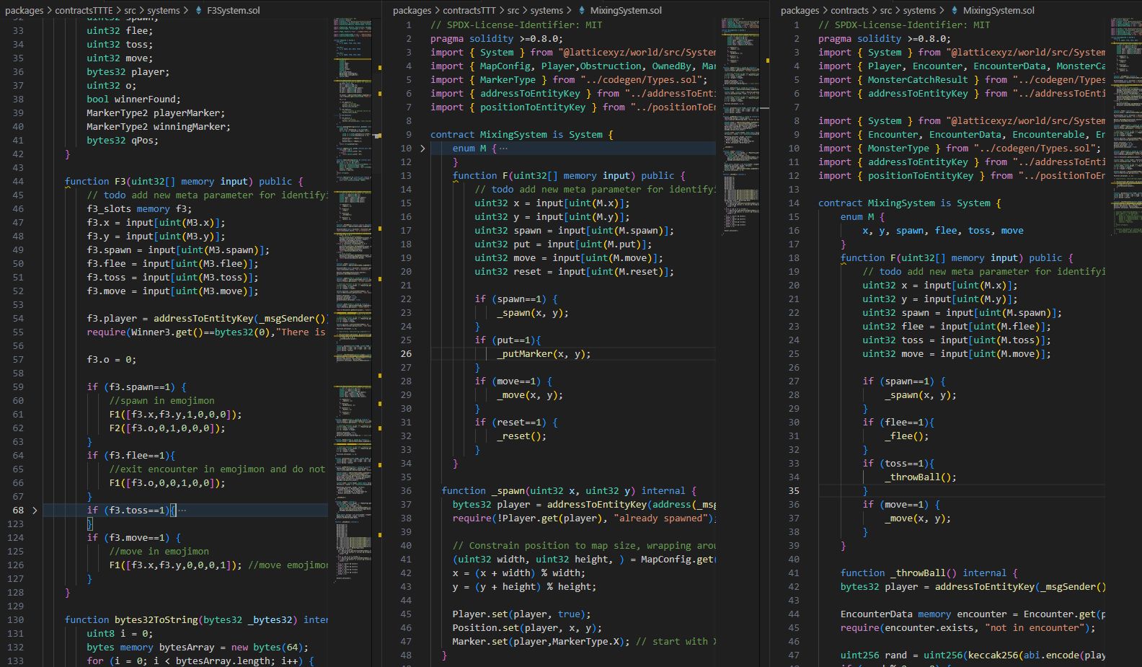Image resolution: width=1142 pixels, height=667 pixels.
Task: Click 'f3.o = 0;' line in F3System.sol
Action: pyautogui.click(x=112, y=360)
